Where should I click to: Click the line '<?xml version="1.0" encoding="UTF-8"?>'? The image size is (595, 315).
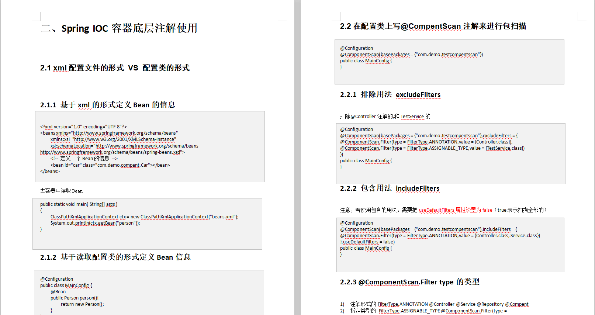tap(83, 127)
